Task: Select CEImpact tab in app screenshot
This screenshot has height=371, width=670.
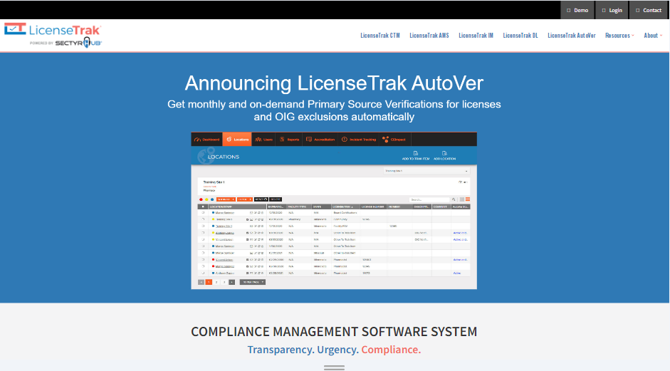Action: point(394,140)
